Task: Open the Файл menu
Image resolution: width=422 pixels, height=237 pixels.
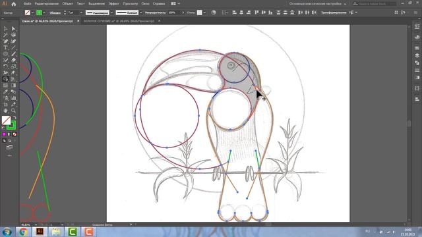Action: pyautogui.click(x=27, y=4)
